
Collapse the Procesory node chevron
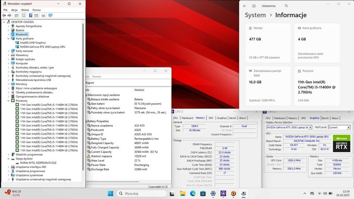point(8,101)
